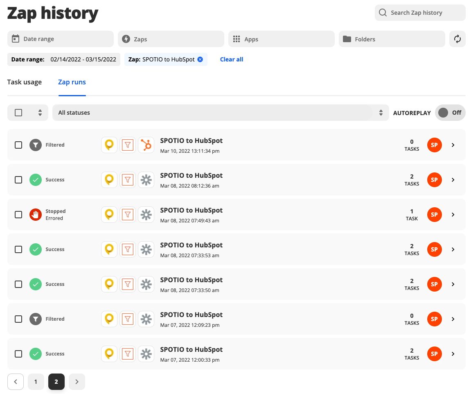Go to the previous page with left arrow
This screenshot has height=394, width=471.
(16, 382)
